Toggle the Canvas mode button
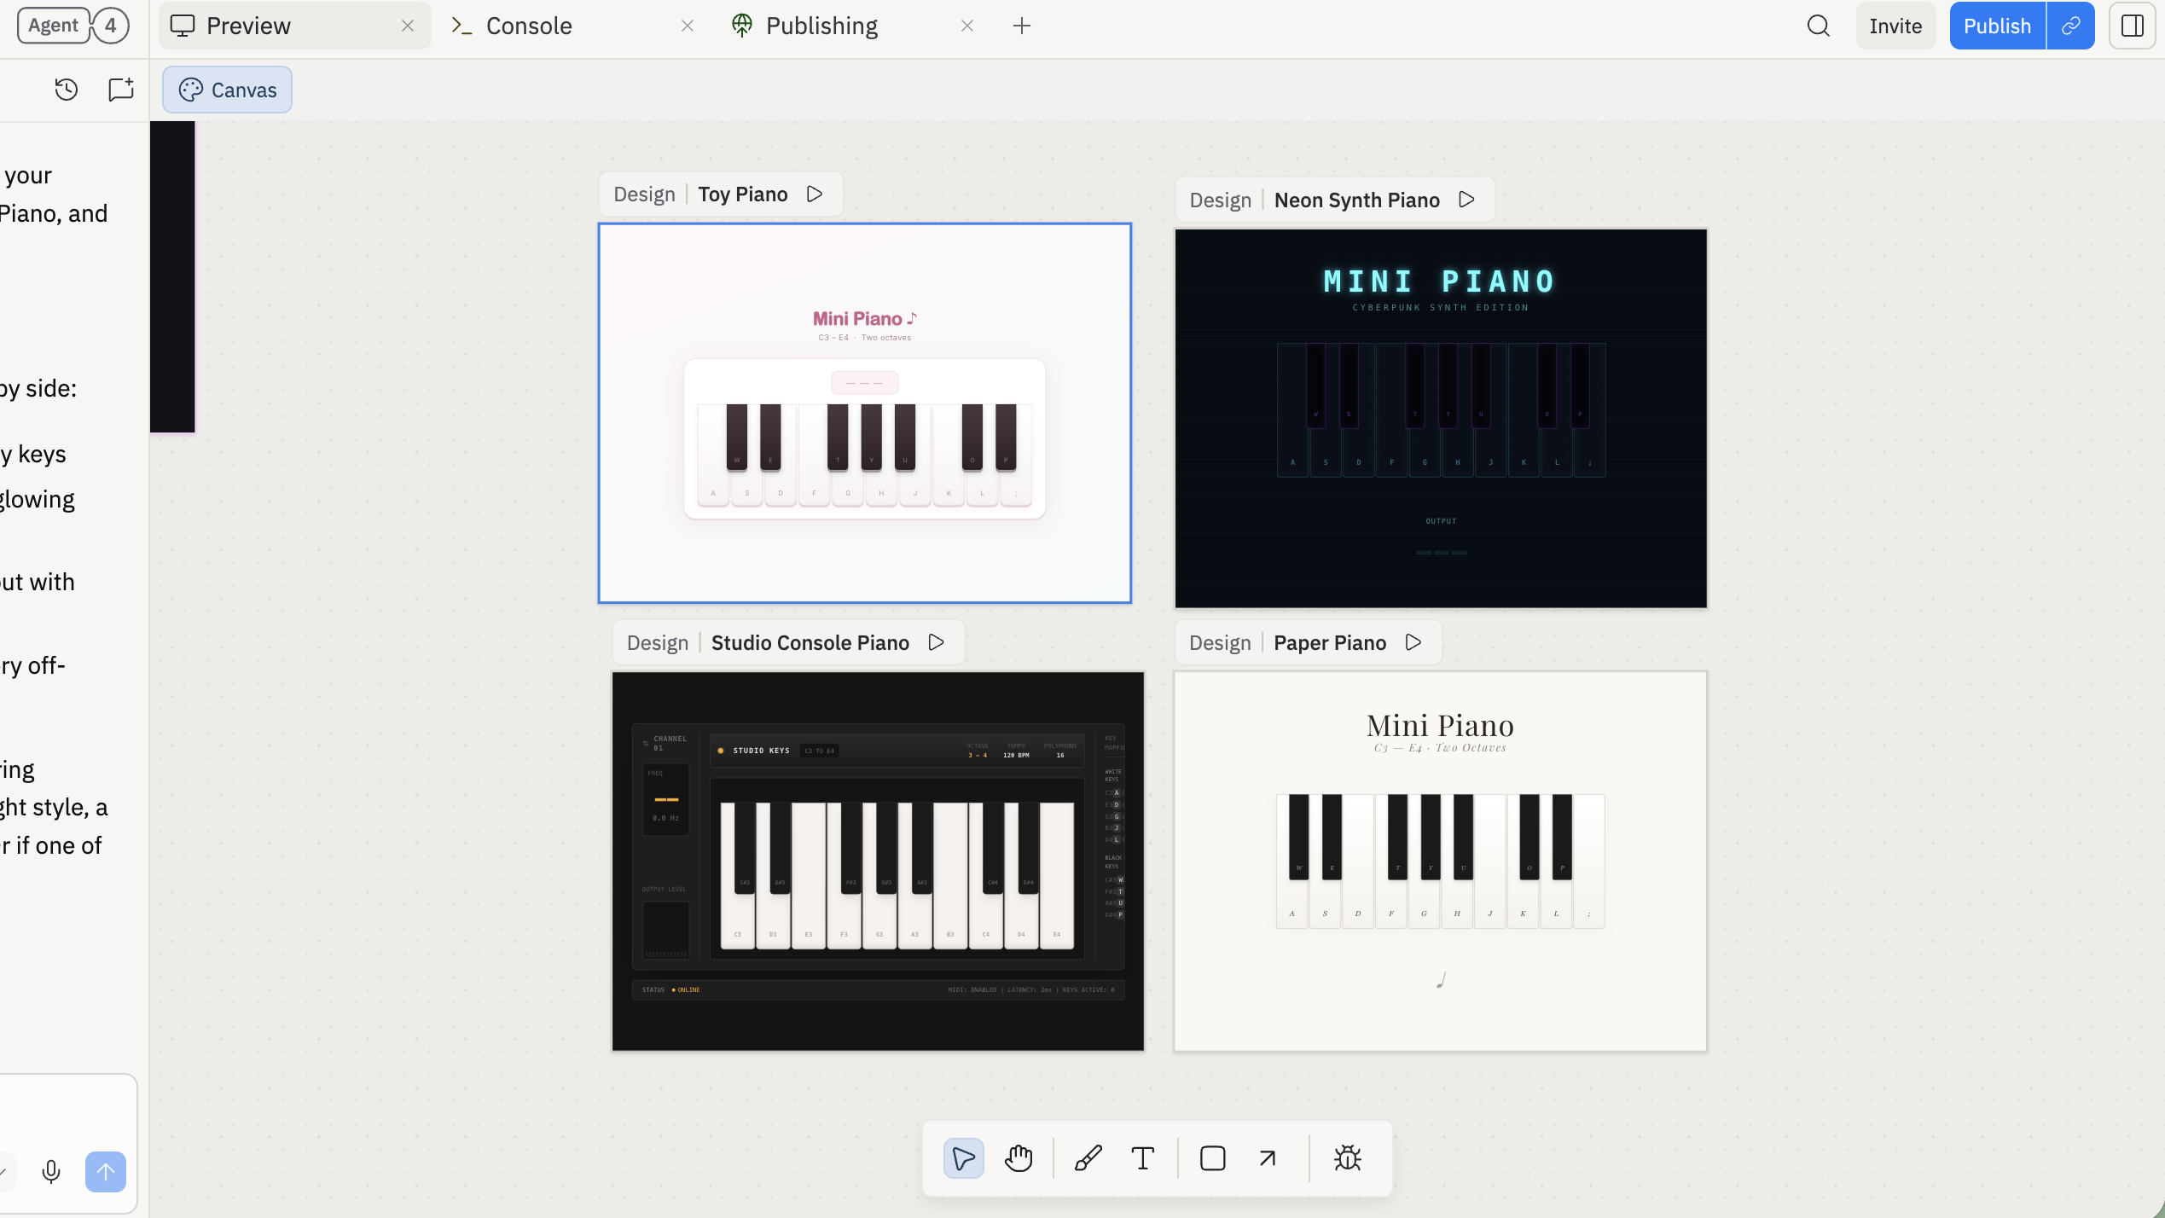The width and height of the screenshot is (2165, 1218). coord(227,89)
